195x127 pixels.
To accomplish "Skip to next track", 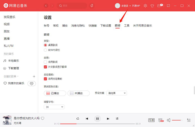I will (x=108, y=119).
